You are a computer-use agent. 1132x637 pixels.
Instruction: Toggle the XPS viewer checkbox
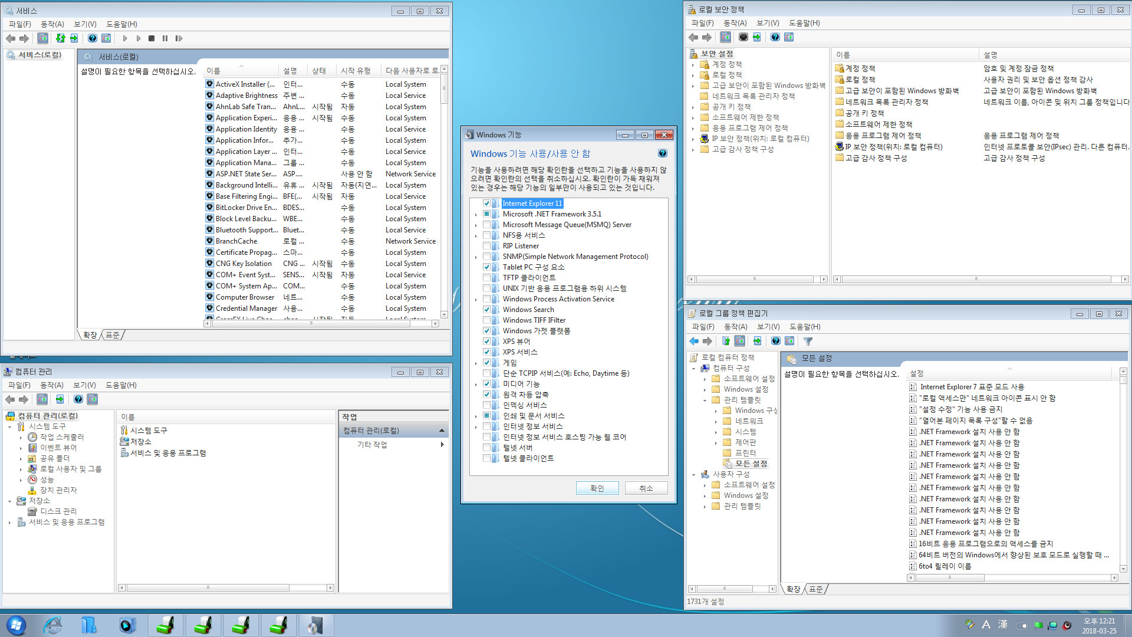point(487,342)
